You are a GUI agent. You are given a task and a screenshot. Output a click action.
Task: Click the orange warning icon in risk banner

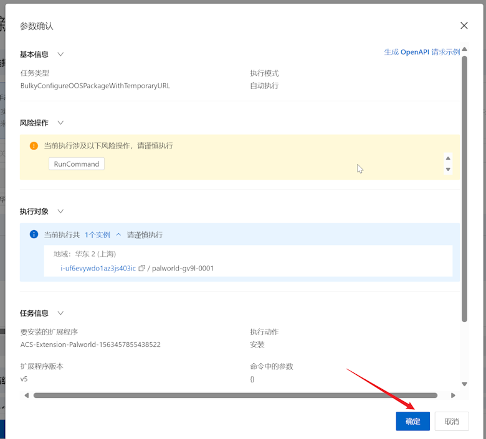[x=34, y=146]
